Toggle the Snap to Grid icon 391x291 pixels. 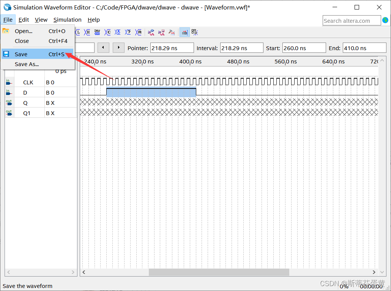click(184, 32)
